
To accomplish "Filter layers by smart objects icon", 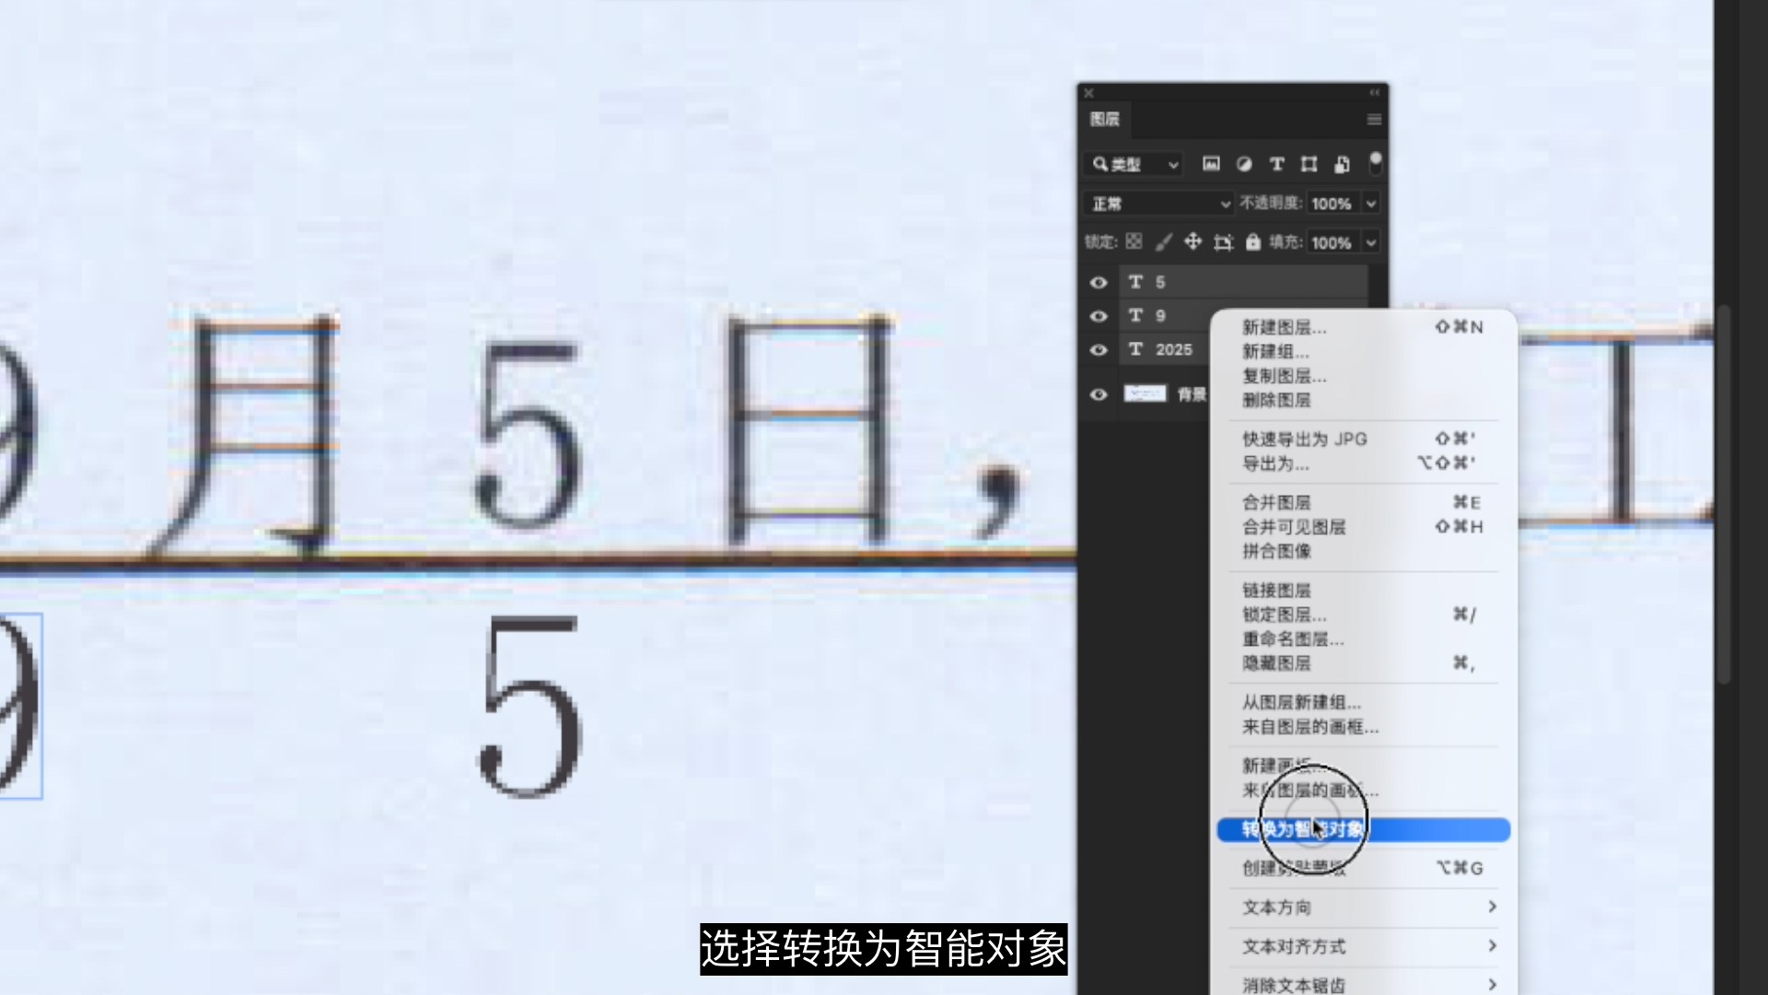I will coord(1341,164).
